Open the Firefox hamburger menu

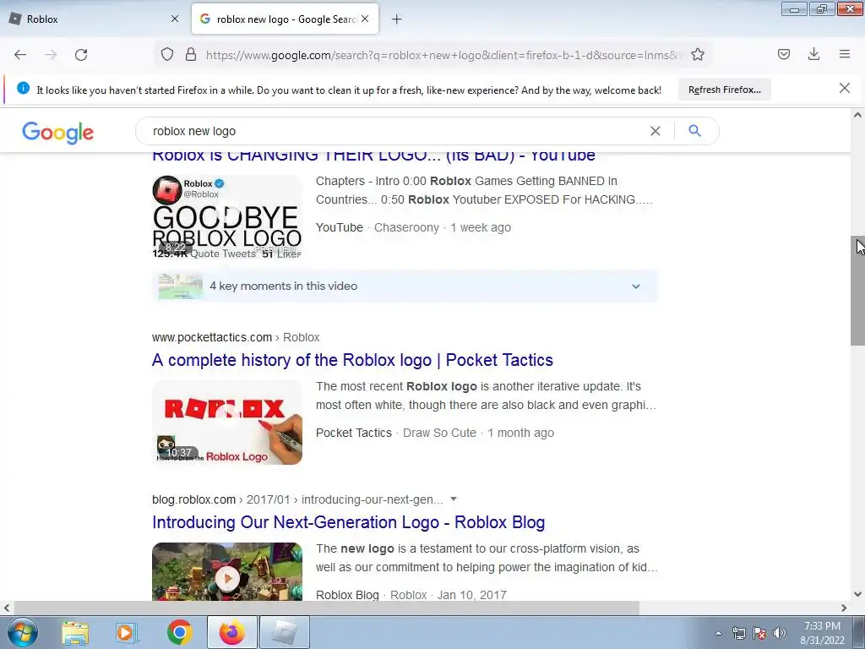click(x=845, y=54)
